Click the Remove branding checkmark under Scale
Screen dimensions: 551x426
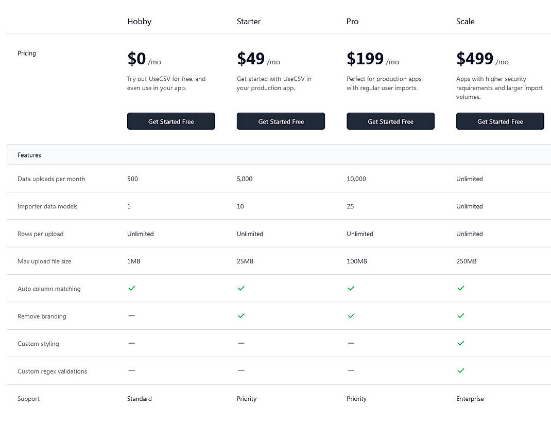(460, 316)
